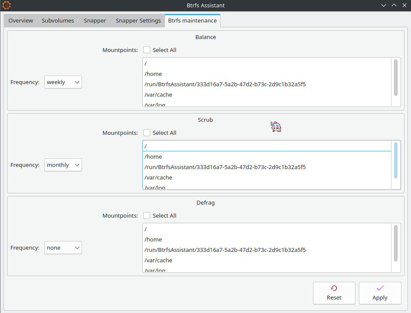Select /var/cache in the Balance mountpoints list
This screenshot has width=411, height=313.
tap(158, 95)
